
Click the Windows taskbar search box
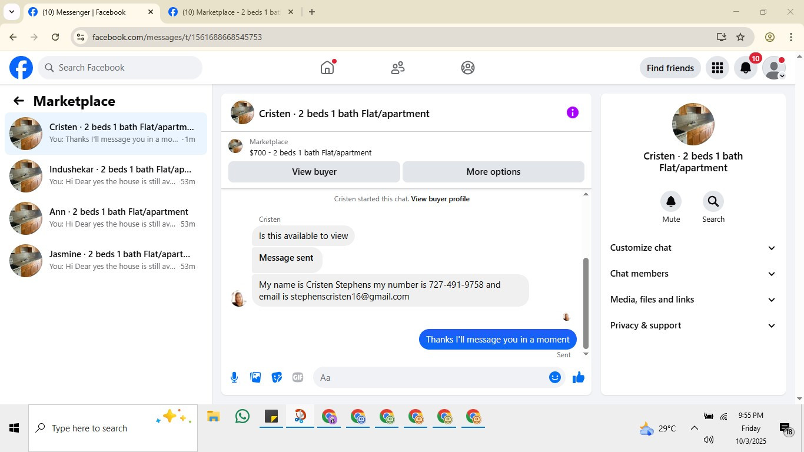click(x=113, y=428)
